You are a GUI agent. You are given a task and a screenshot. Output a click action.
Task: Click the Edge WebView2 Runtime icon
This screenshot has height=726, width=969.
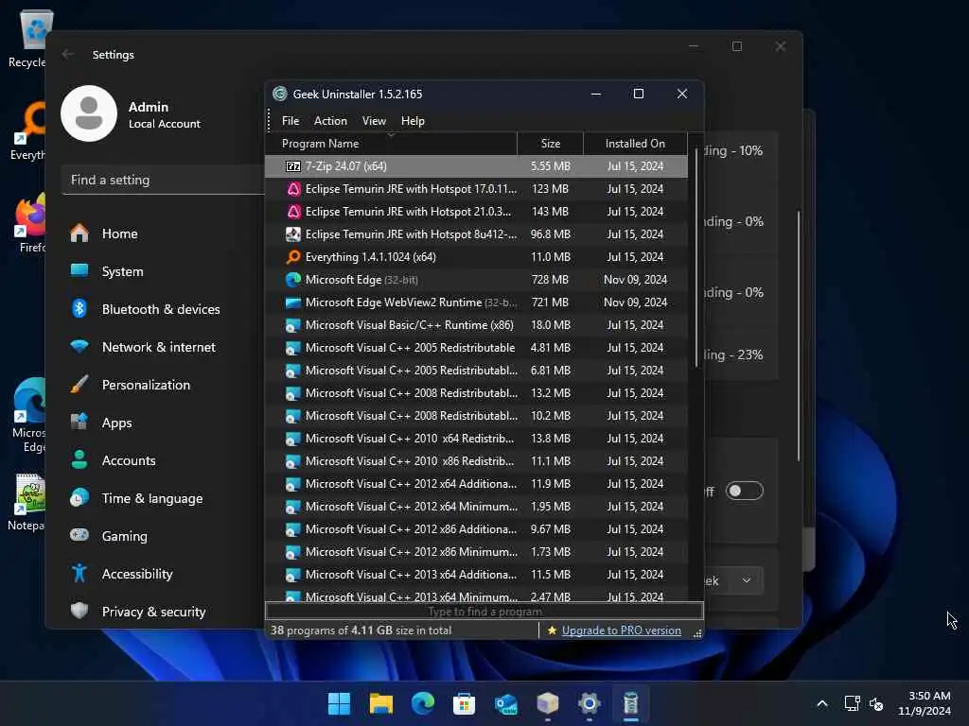[x=293, y=302]
